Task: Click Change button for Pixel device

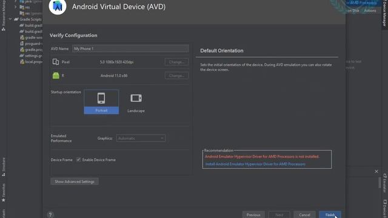Action: click(x=176, y=62)
